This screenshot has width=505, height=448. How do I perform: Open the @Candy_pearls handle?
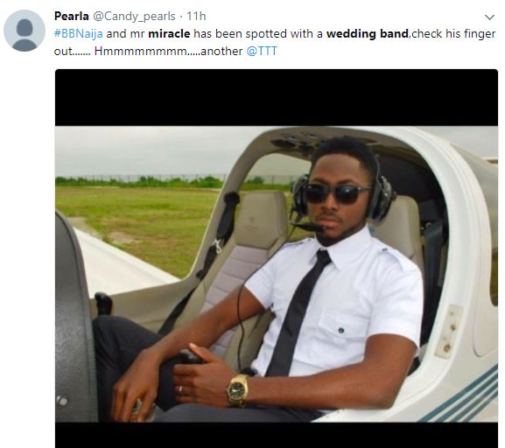point(134,17)
